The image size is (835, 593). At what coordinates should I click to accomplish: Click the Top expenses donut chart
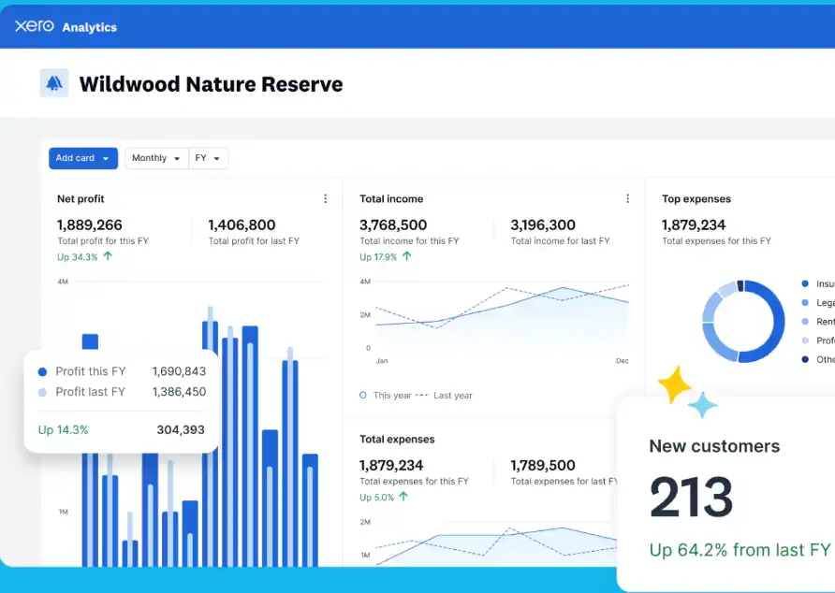(743, 321)
